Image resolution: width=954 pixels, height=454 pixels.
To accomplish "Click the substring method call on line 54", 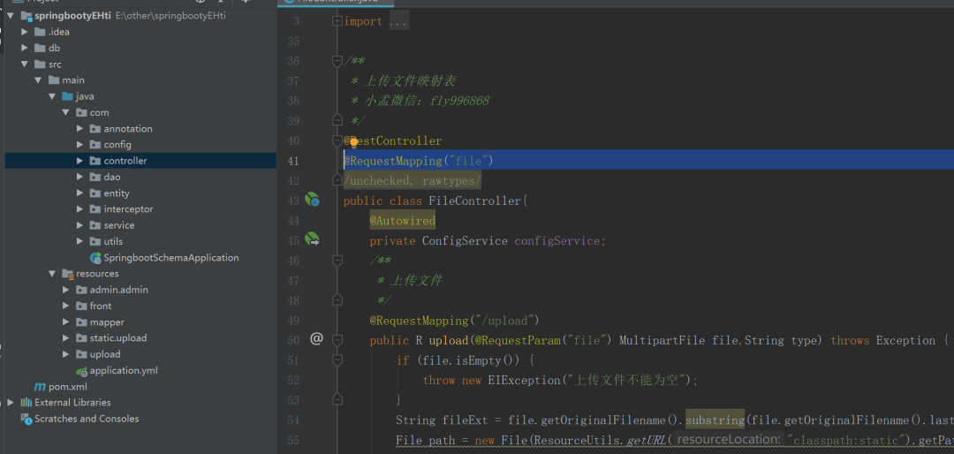I will coord(715,420).
